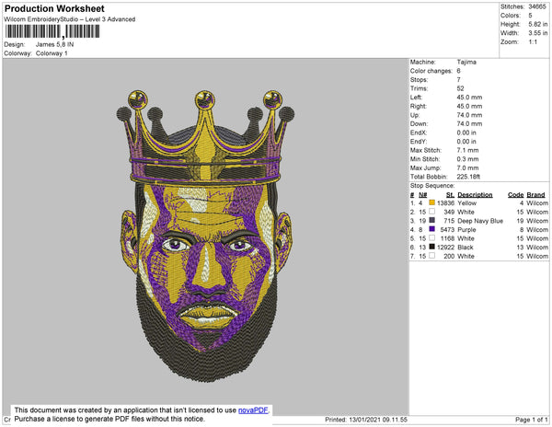Select the Down value 74.0 mm

point(469,124)
